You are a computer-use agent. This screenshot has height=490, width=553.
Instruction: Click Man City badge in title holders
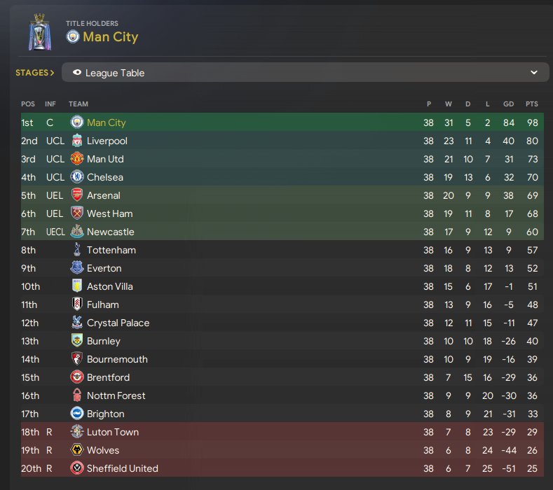(73, 36)
